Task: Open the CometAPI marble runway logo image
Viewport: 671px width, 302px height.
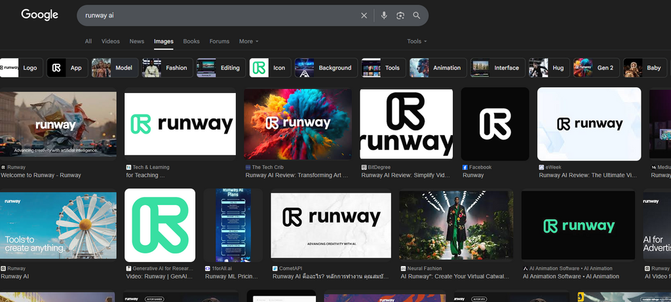Action: pos(331,225)
